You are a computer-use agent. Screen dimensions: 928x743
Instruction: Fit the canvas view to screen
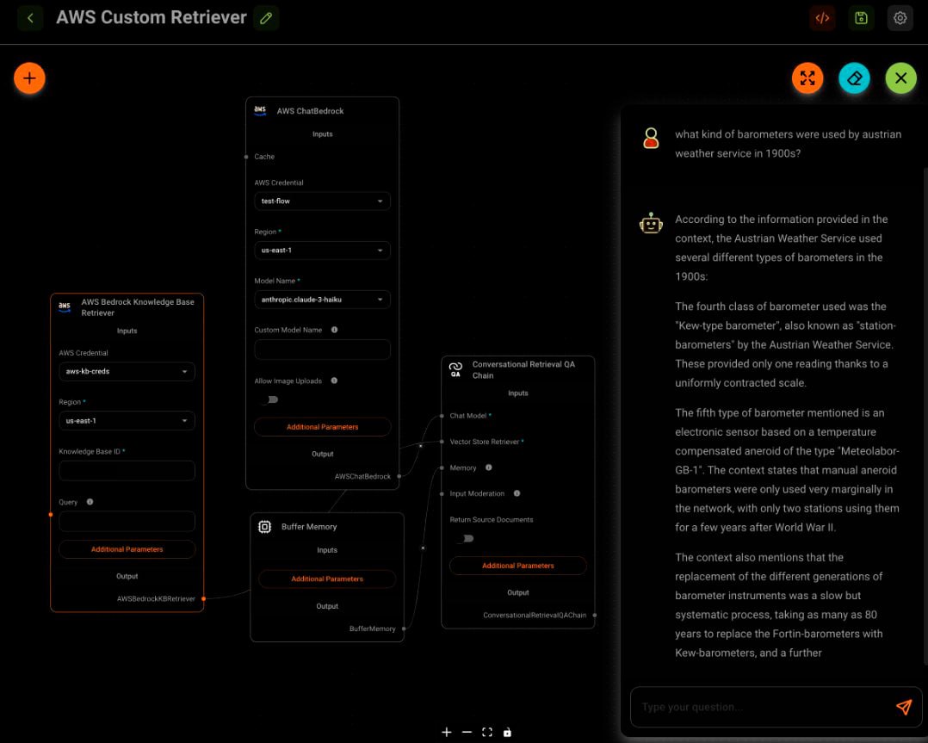(x=487, y=733)
